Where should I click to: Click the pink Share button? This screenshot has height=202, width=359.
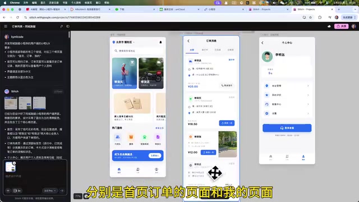pyautogui.click(x=342, y=26)
